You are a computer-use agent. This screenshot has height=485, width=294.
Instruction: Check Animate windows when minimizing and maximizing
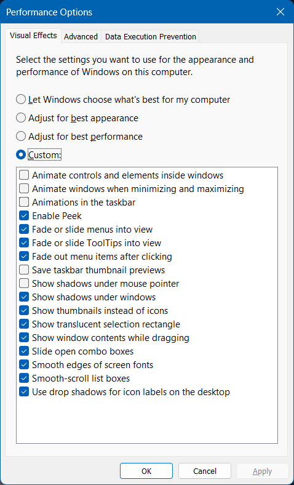tap(24, 188)
